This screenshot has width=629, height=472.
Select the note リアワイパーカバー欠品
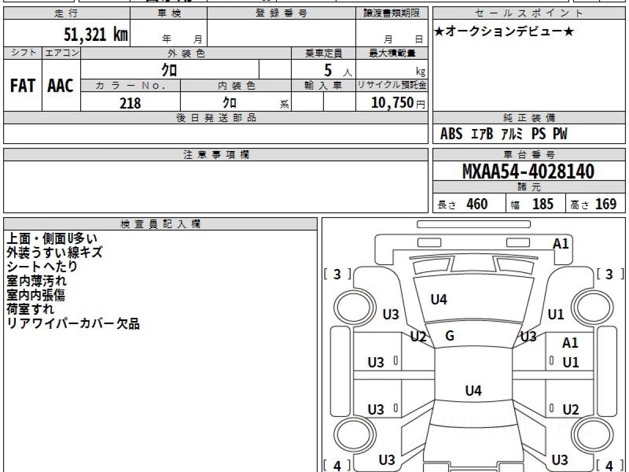tap(73, 324)
